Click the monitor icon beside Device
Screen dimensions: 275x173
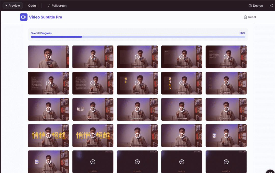(250, 6)
